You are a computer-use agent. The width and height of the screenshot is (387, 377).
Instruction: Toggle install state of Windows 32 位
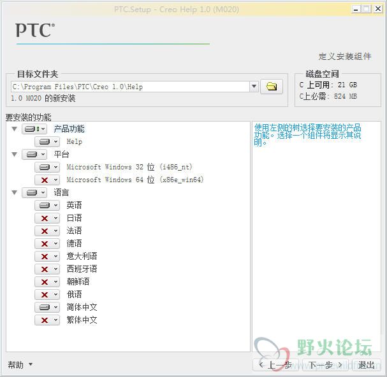47,167
